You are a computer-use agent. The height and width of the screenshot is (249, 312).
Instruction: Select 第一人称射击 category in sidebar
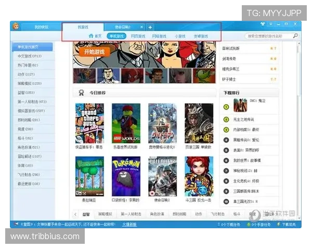pos(32,102)
